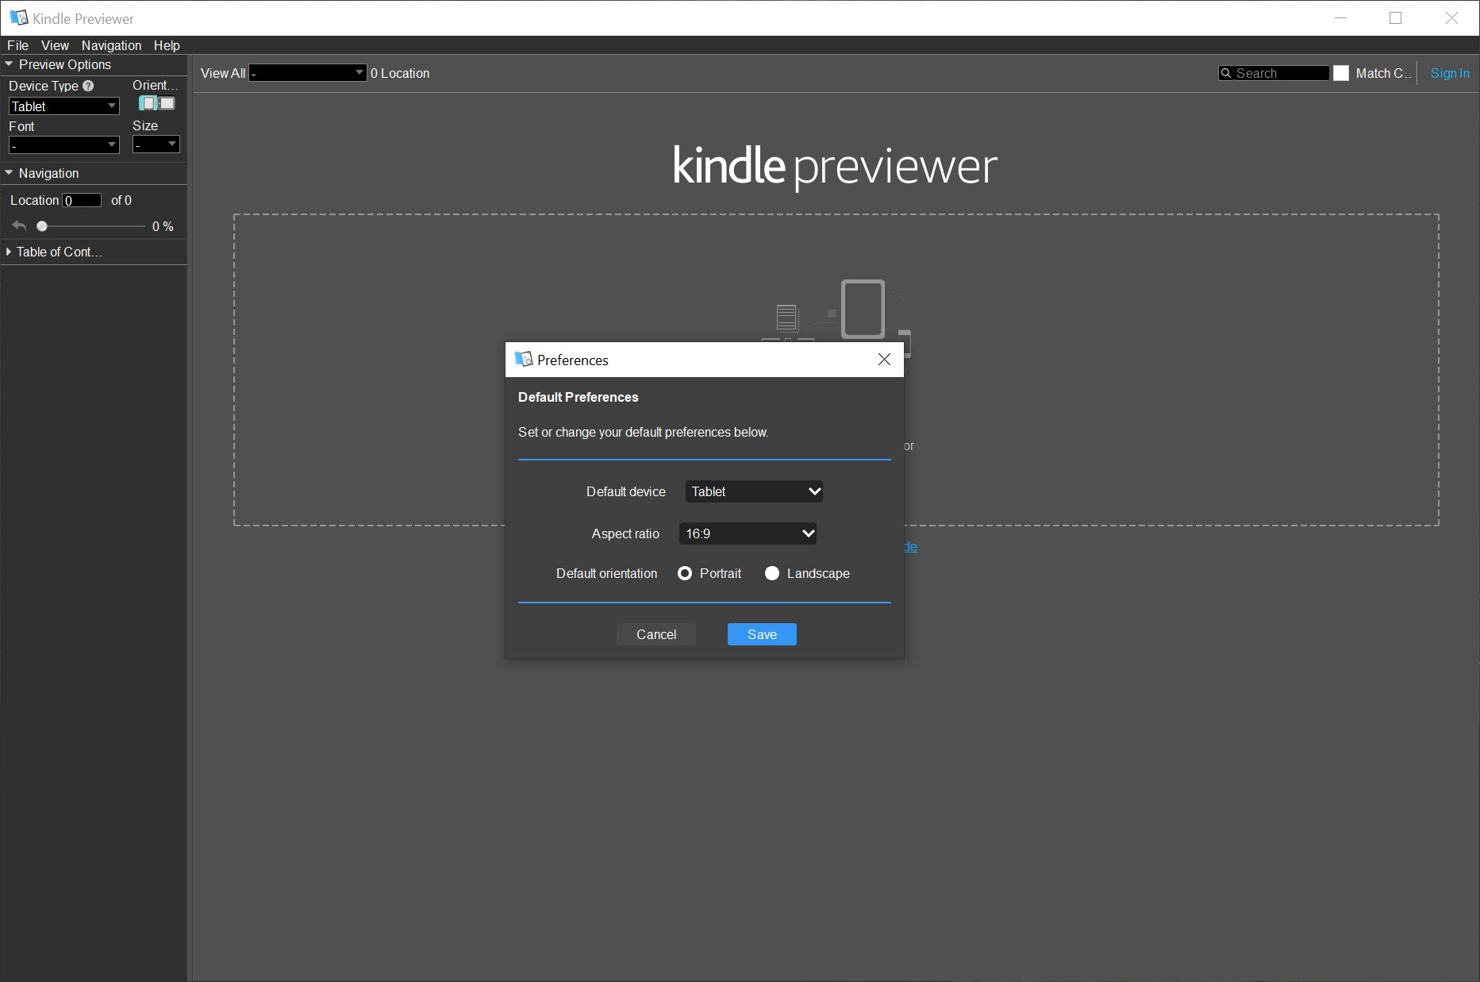Click the tablet device illustration in drop area
This screenshot has height=982, width=1480.
tap(863, 309)
